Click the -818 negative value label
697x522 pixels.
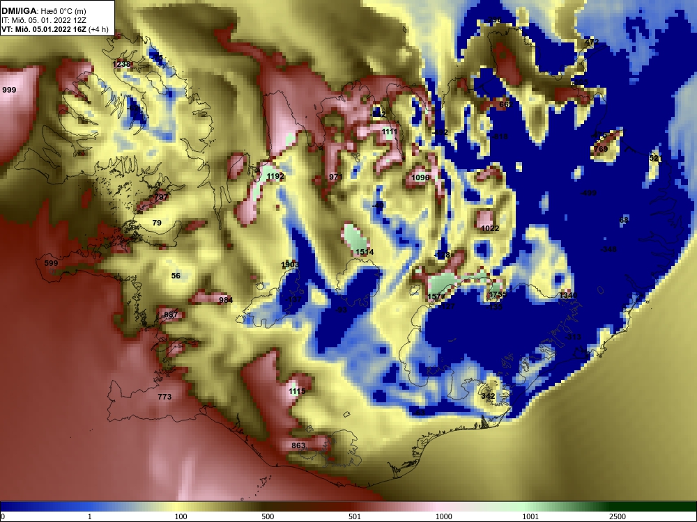coord(500,136)
